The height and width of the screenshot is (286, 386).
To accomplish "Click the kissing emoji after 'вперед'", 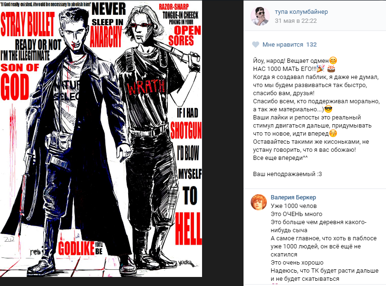I will [x=333, y=134].
